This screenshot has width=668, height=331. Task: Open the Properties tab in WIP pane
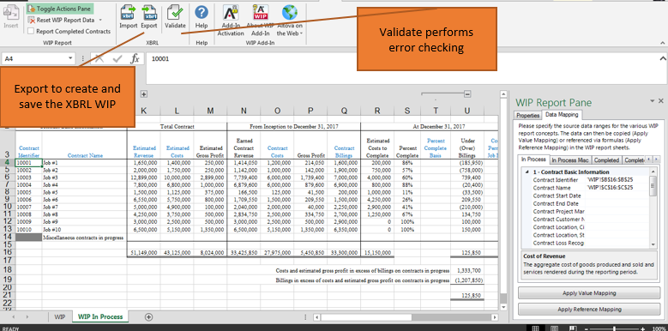528,115
